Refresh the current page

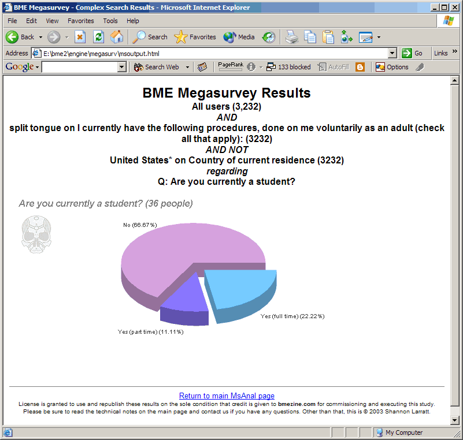[x=98, y=37]
